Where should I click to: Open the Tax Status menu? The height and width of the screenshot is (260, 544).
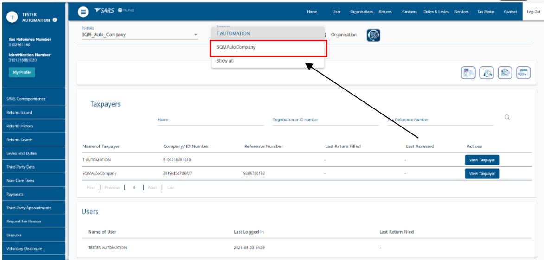(486, 12)
